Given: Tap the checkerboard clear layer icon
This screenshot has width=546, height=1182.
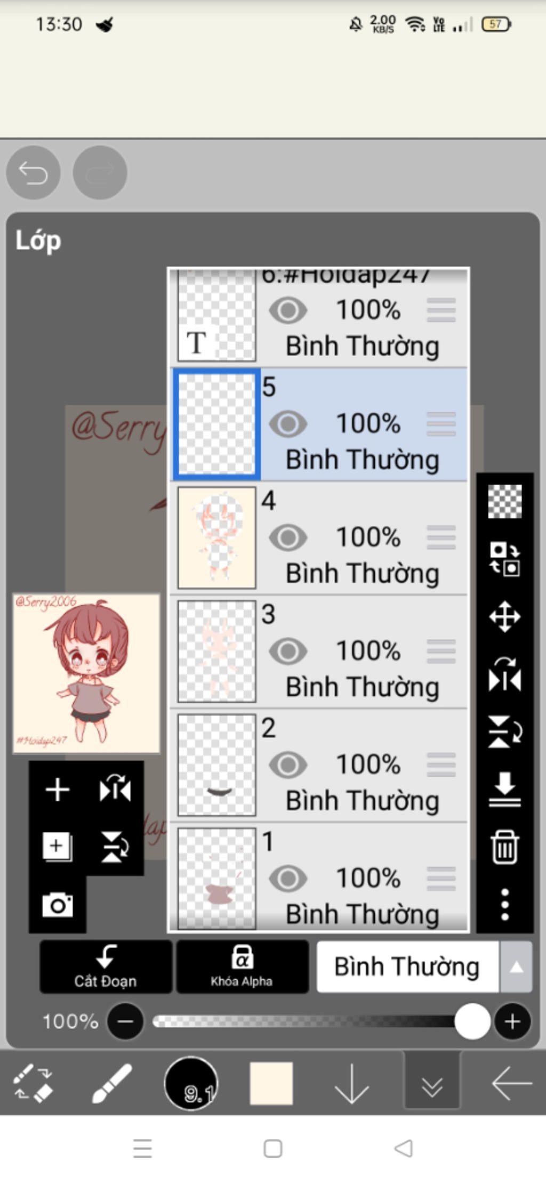Looking at the screenshot, I should (504, 501).
